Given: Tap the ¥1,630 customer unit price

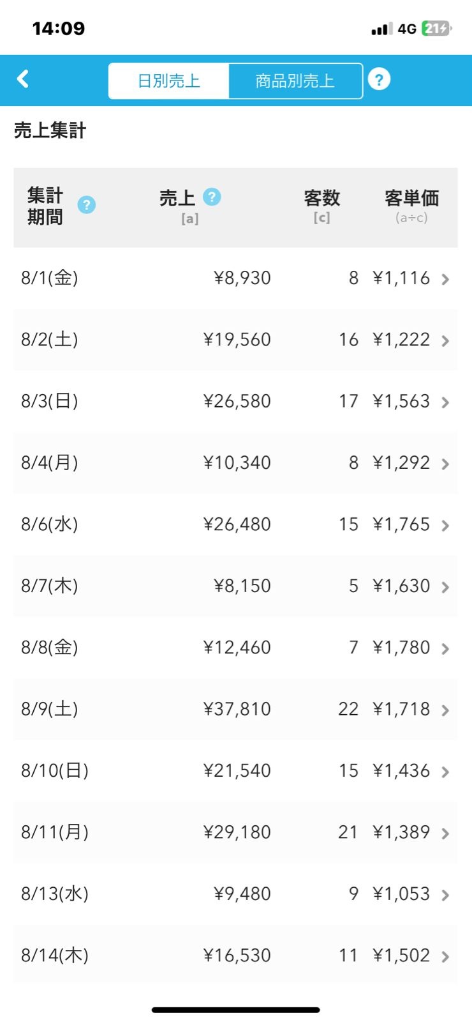Looking at the screenshot, I should tap(401, 586).
